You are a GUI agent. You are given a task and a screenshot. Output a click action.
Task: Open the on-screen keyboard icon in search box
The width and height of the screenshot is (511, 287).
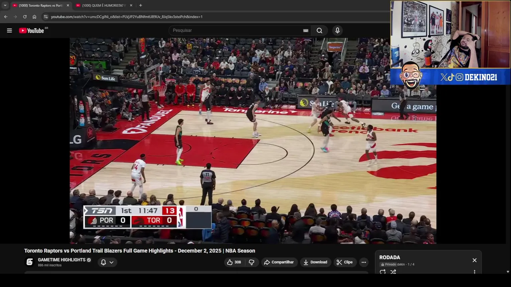[305, 30]
